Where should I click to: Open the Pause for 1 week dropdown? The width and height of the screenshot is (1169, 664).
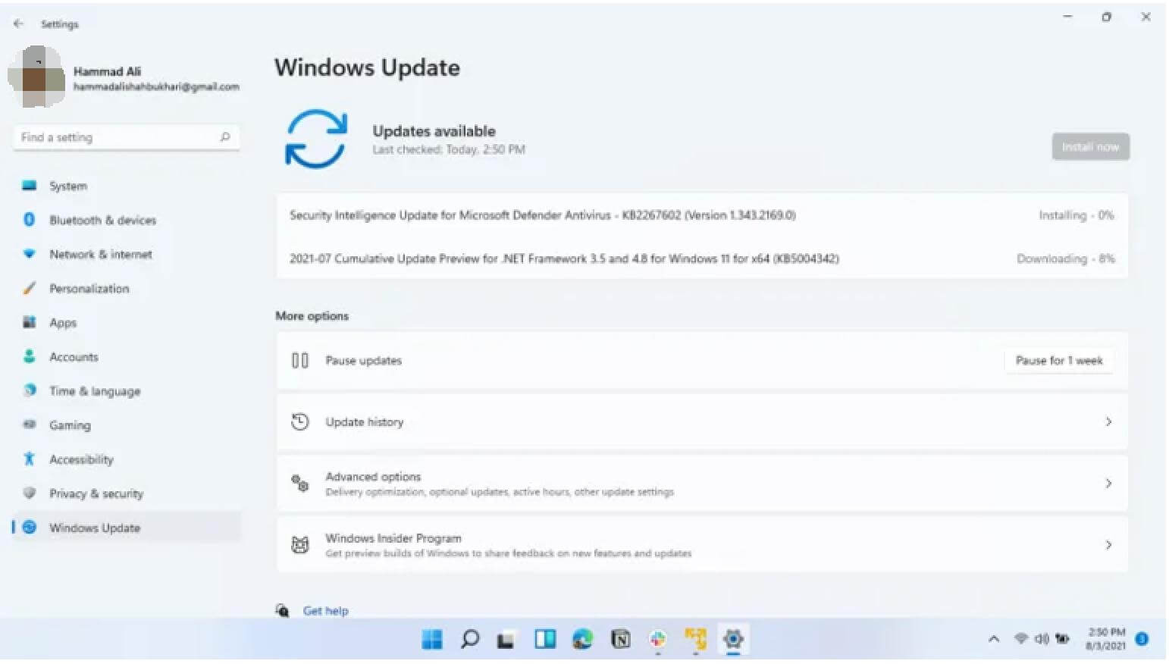pos(1059,361)
